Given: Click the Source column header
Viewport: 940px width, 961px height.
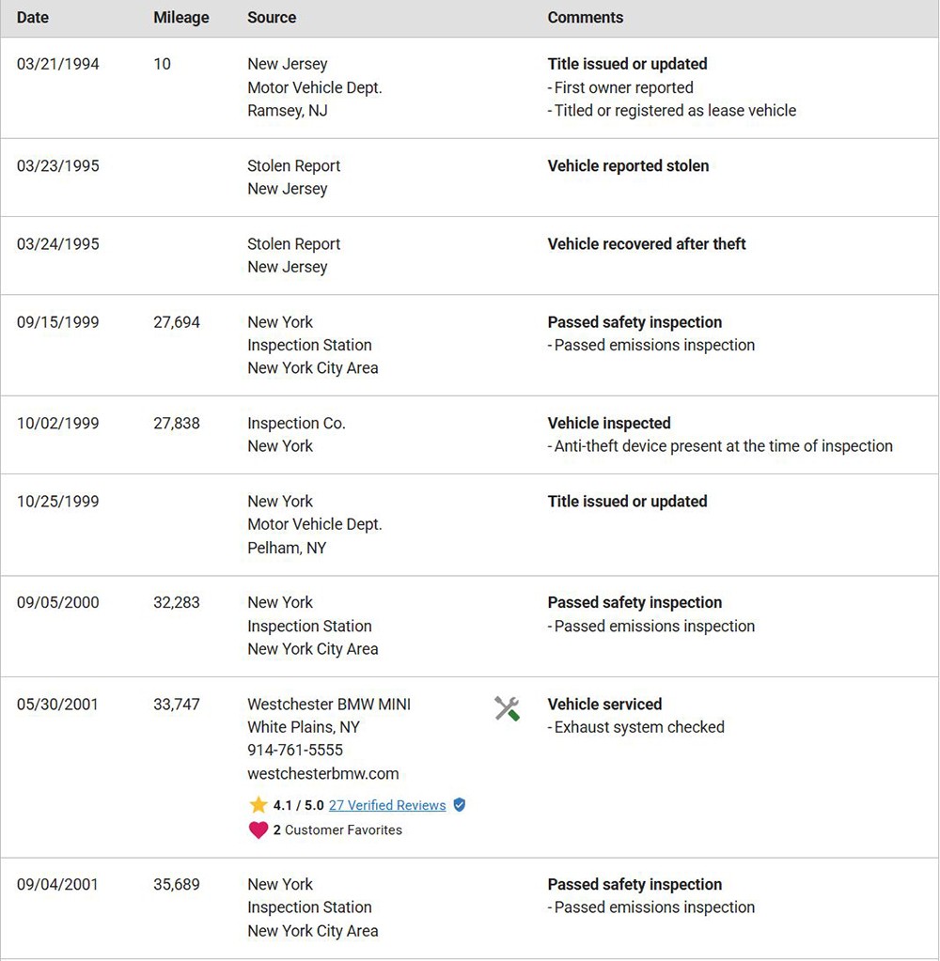Looking at the screenshot, I should (x=272, y=17).
